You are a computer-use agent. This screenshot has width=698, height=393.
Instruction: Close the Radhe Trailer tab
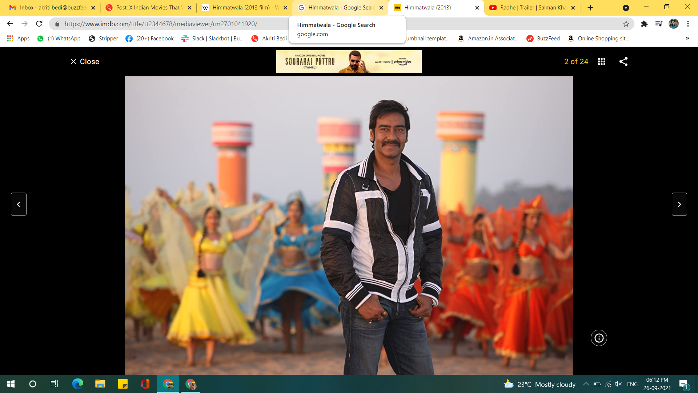573,8
